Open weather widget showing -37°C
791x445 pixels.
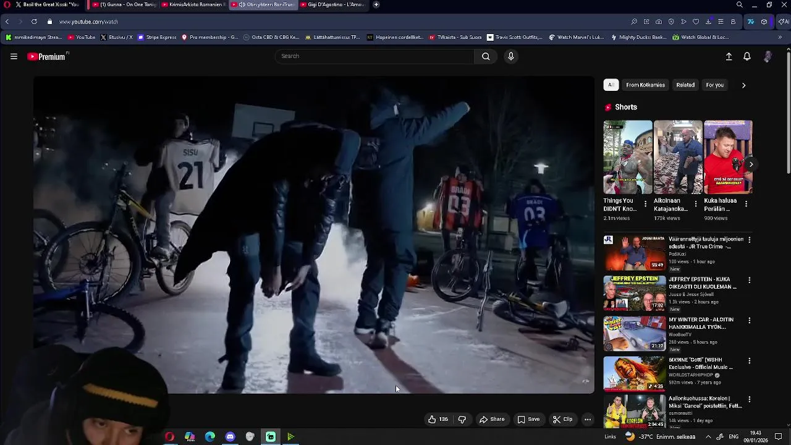(660, 437)
